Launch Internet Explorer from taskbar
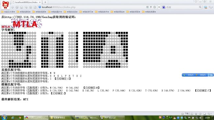The width and height of the screenshot is (214, 120). pyautogui.click(x=13, y=118)
